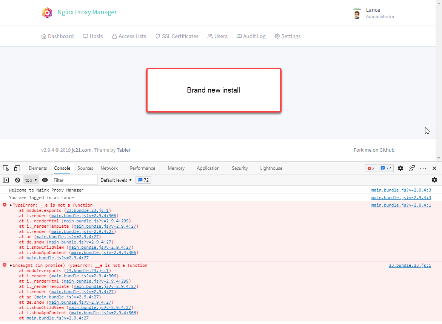Image resolution: width=442 pixels, height=324 pixels.
Task: Show the console sidebar panel
Action: 6,180
